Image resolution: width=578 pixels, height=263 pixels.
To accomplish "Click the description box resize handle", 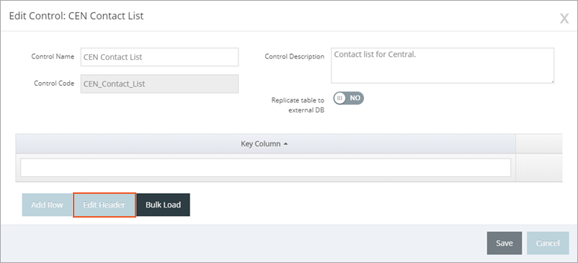I will (552, 81).
